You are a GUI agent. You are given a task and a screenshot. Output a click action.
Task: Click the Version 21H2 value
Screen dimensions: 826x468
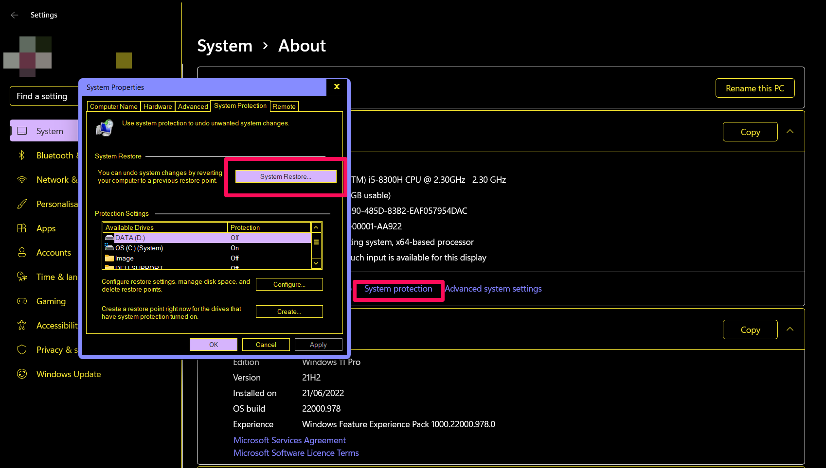[311, 378]
